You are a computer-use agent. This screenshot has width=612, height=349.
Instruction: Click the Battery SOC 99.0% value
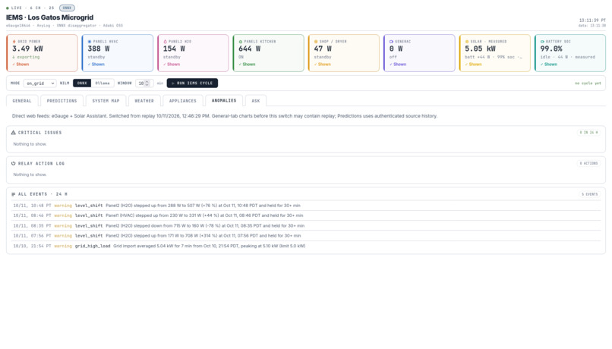coord(551,49)
